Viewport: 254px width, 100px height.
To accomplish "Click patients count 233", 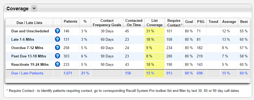I will click(x=66, y=65).
